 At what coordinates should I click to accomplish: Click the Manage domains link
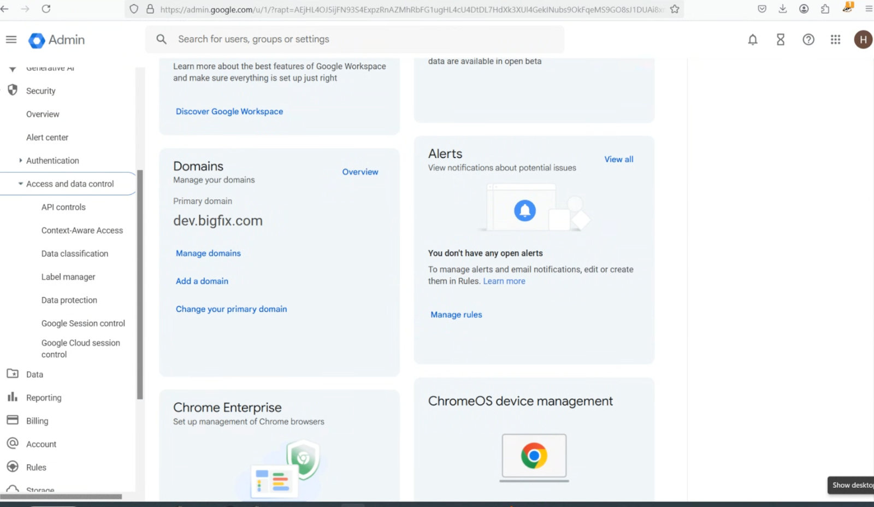point(208,253)
